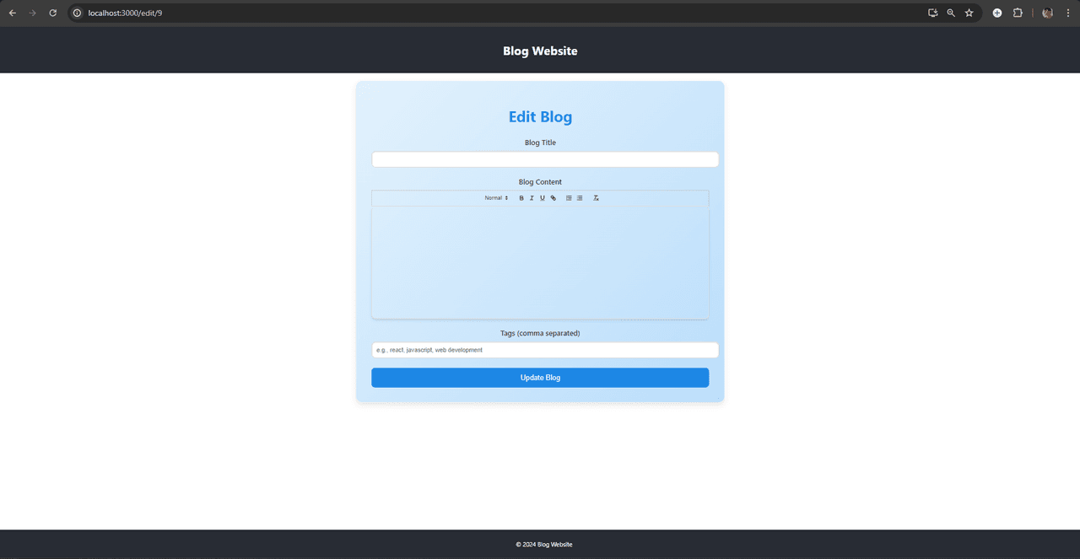Apply ordered list formatting
This screenshot has height=559, width=1080.
pos(569,198)
